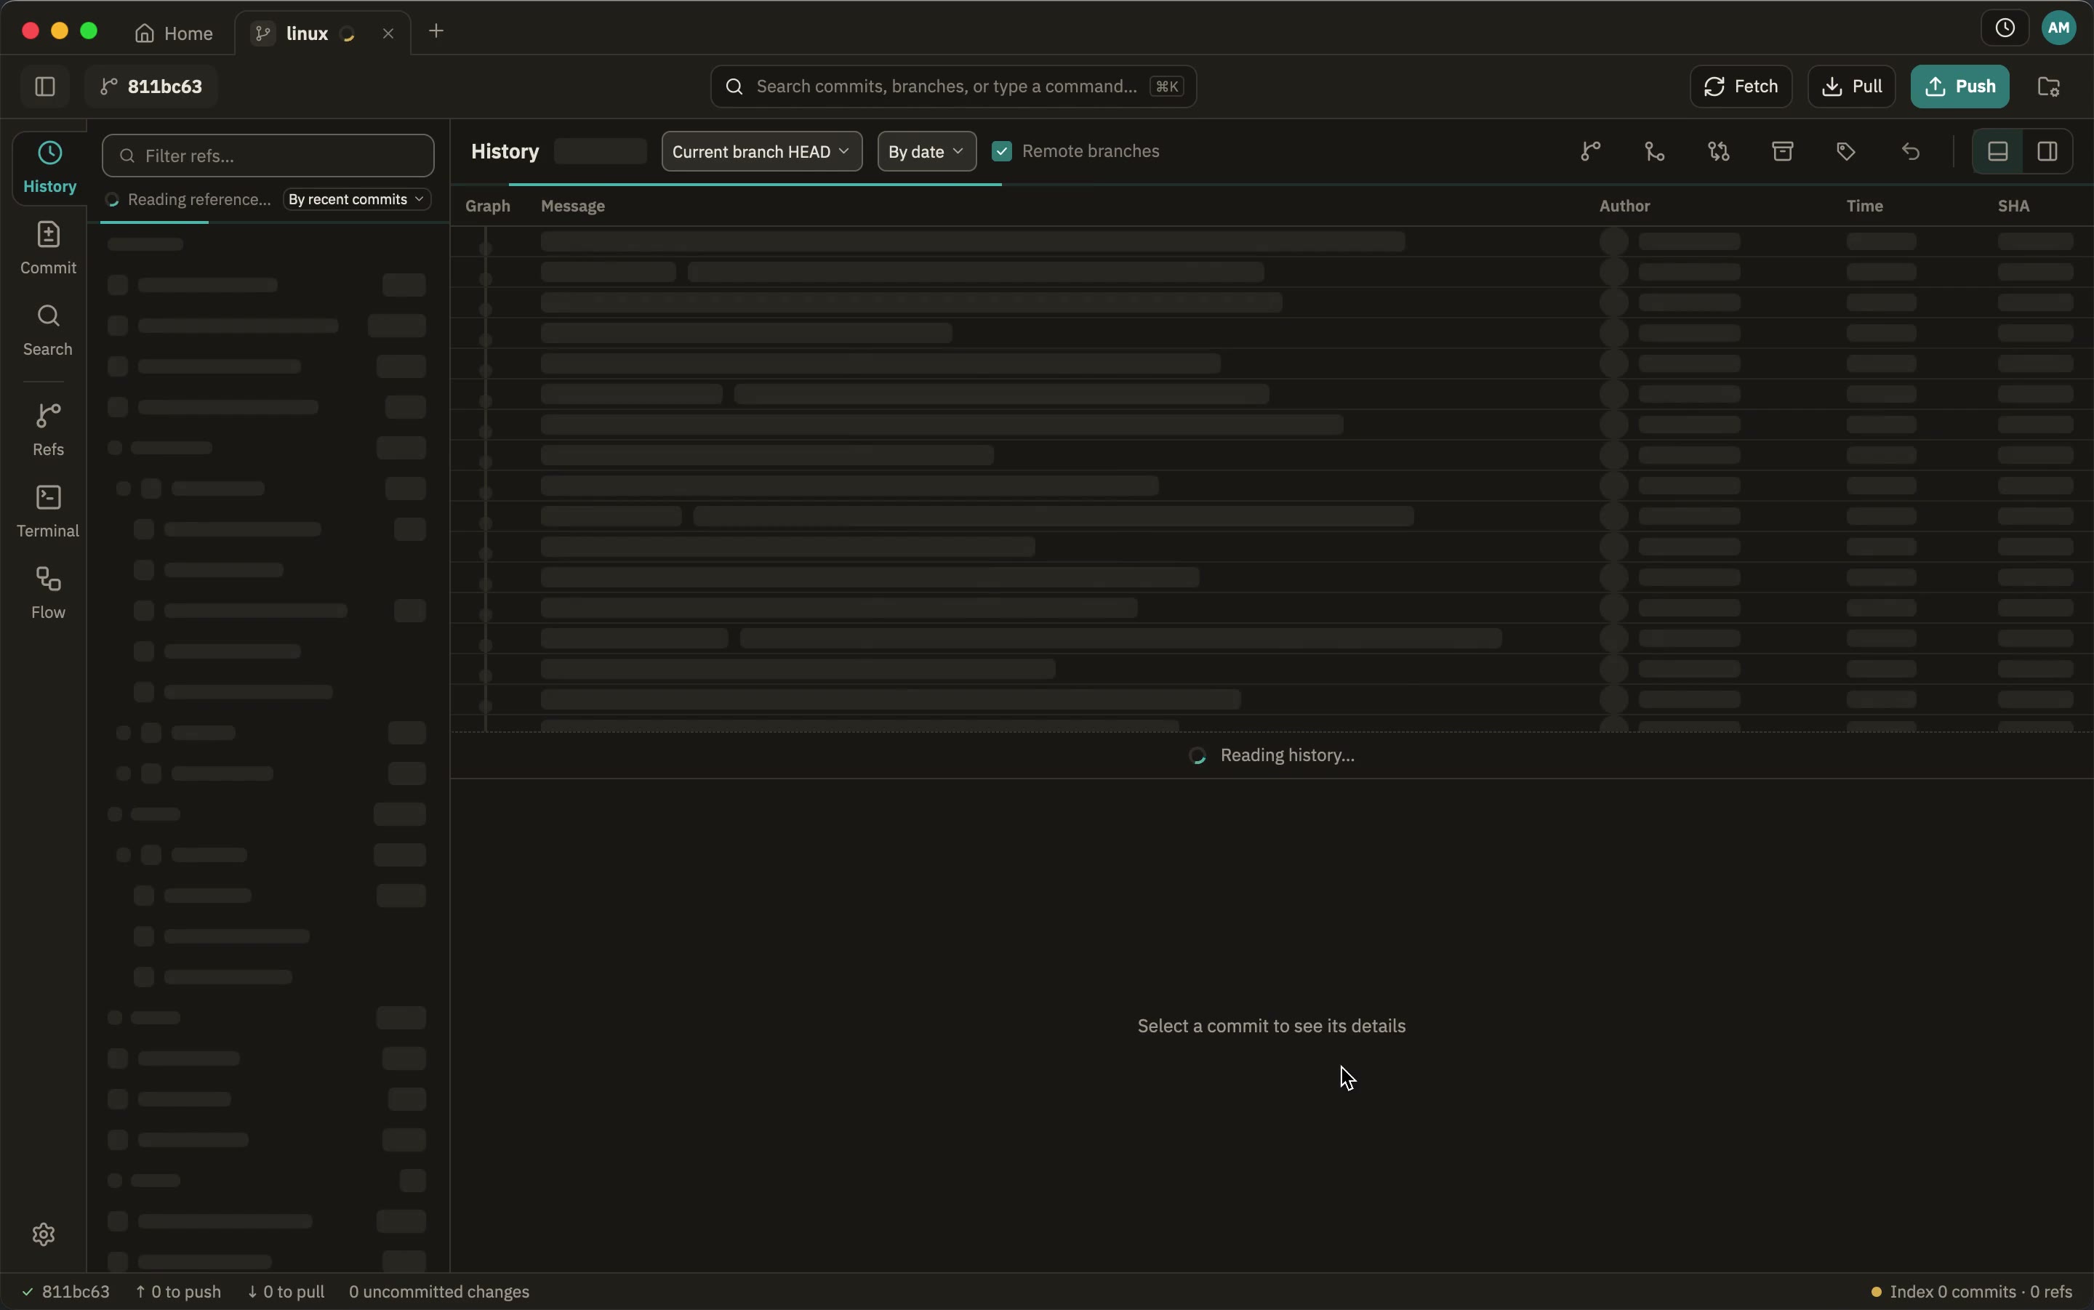Uncheck the Remote branches checkbox

pyautogui.click(x=1001, y=152)
